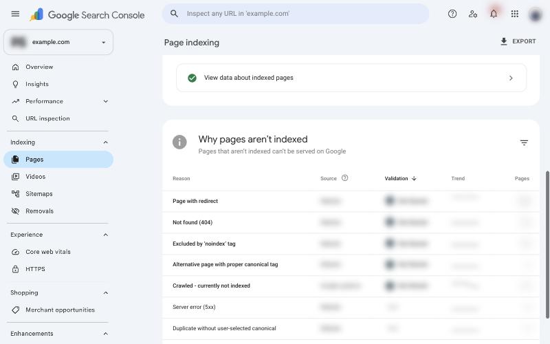
Task: Click the Pages documents icon
Action: tap(15, 160)
